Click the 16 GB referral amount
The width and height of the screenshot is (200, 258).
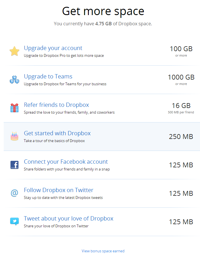181,106
